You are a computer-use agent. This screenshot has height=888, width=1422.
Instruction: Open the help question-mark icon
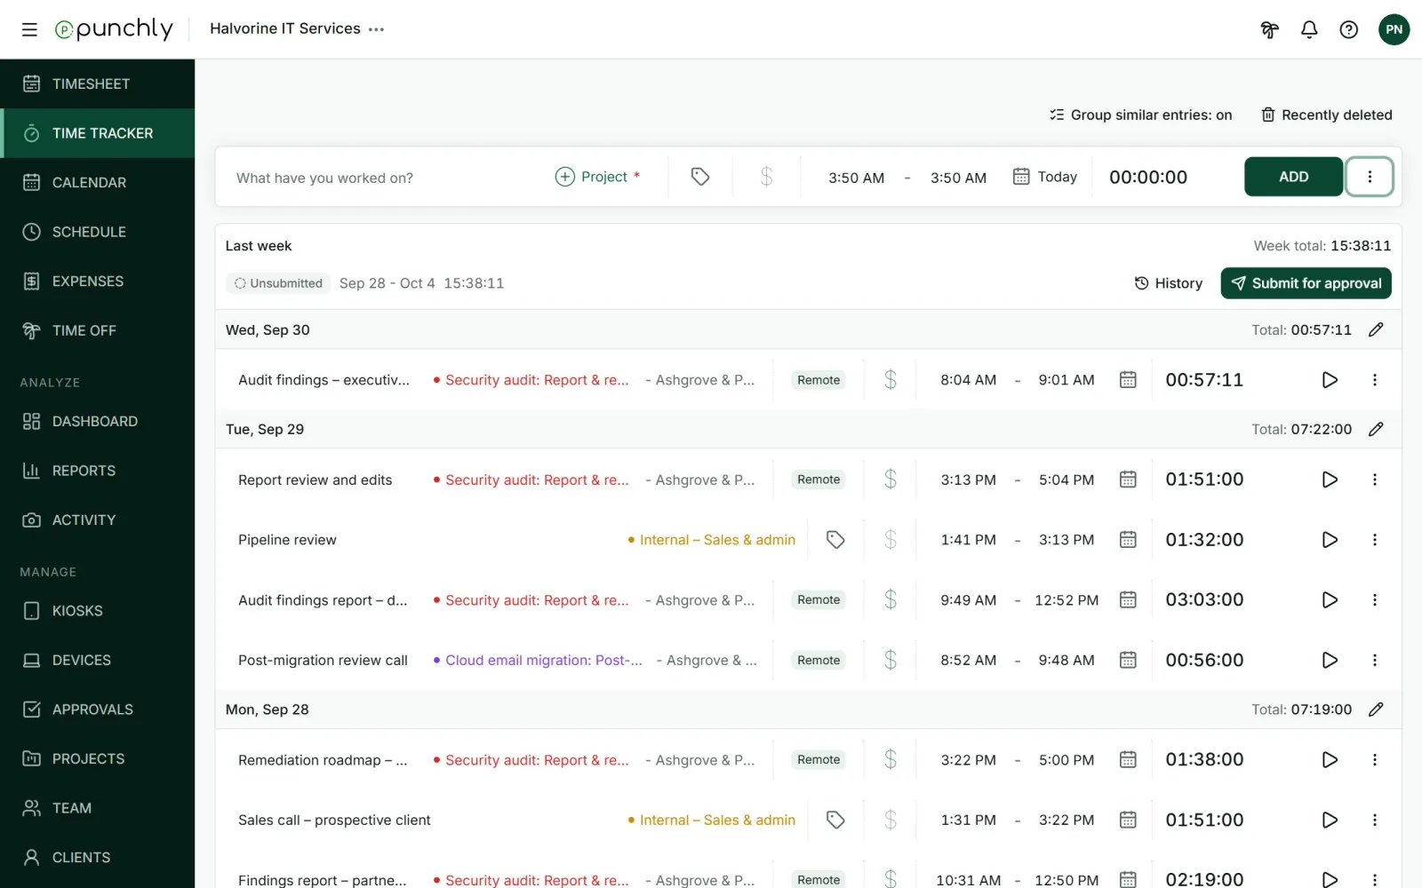1349,29
